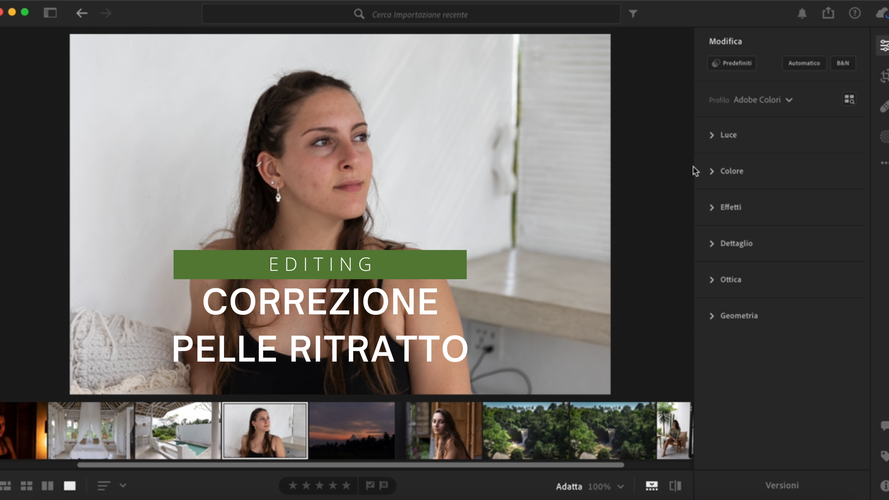889x500 pixels.
Task: Open the Versioni tab
Action: [x=782, y=486]
